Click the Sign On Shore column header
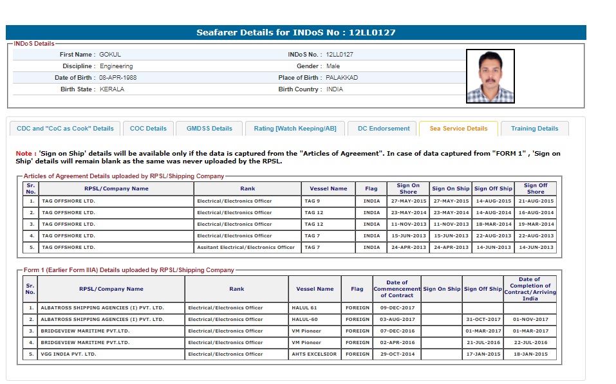Viewport: 616px width, 384px height. coord(408,188)
